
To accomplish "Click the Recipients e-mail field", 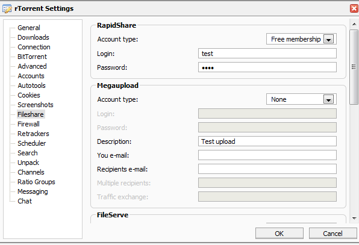I will pyautogui.click(x=267, y=169).
